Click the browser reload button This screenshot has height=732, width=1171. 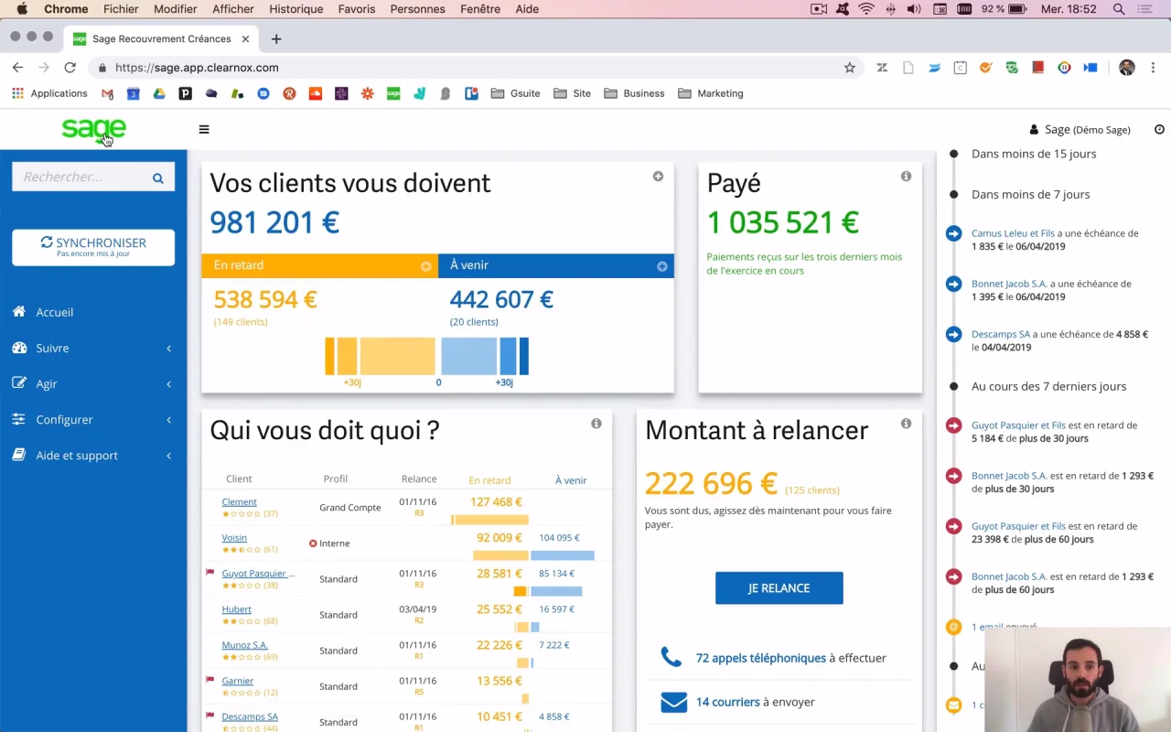click(x=70, y=68)
